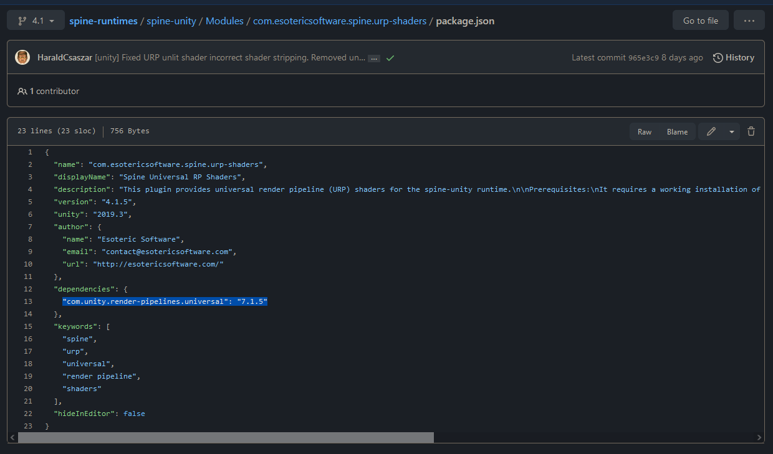The image size is (773, 454).
Task: Click the "hideInEditor": false line
Action: [x=99, y=414]
